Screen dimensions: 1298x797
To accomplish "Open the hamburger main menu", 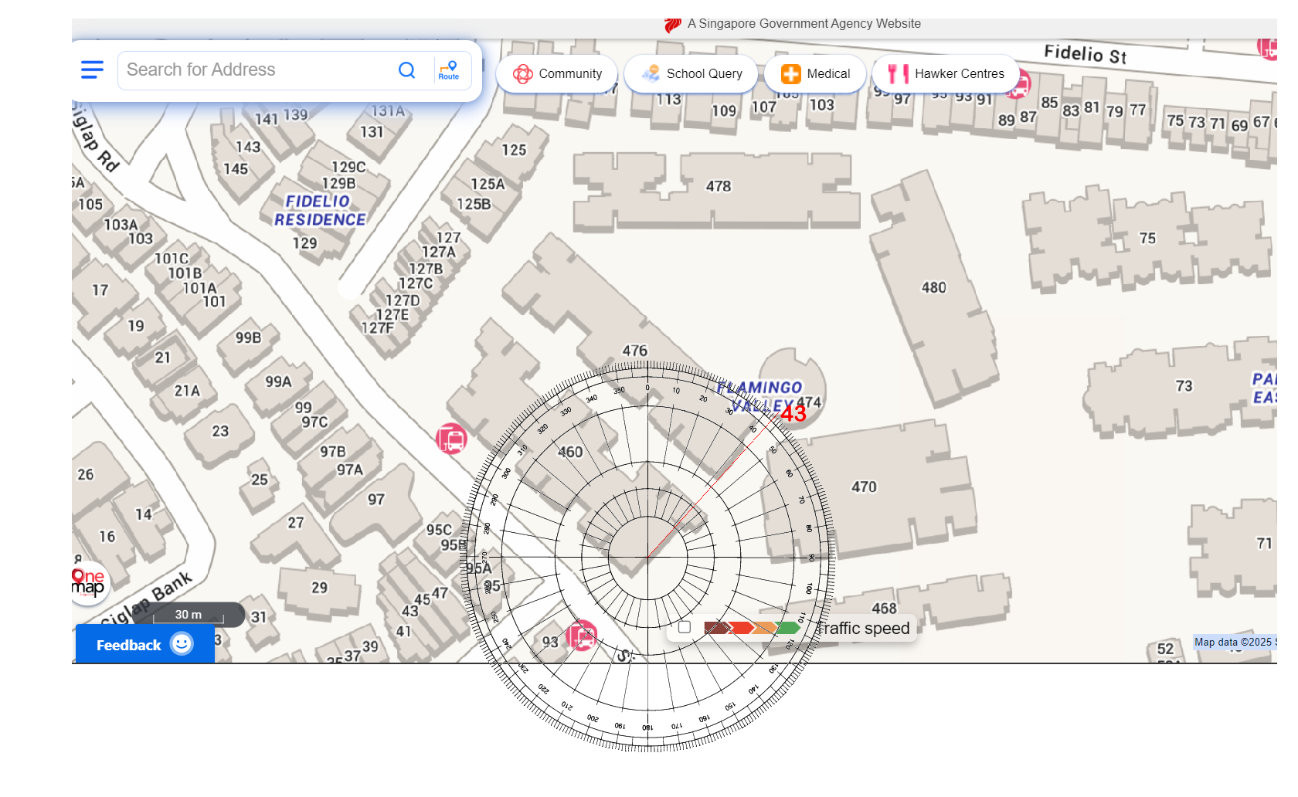I will coord(92,70).
